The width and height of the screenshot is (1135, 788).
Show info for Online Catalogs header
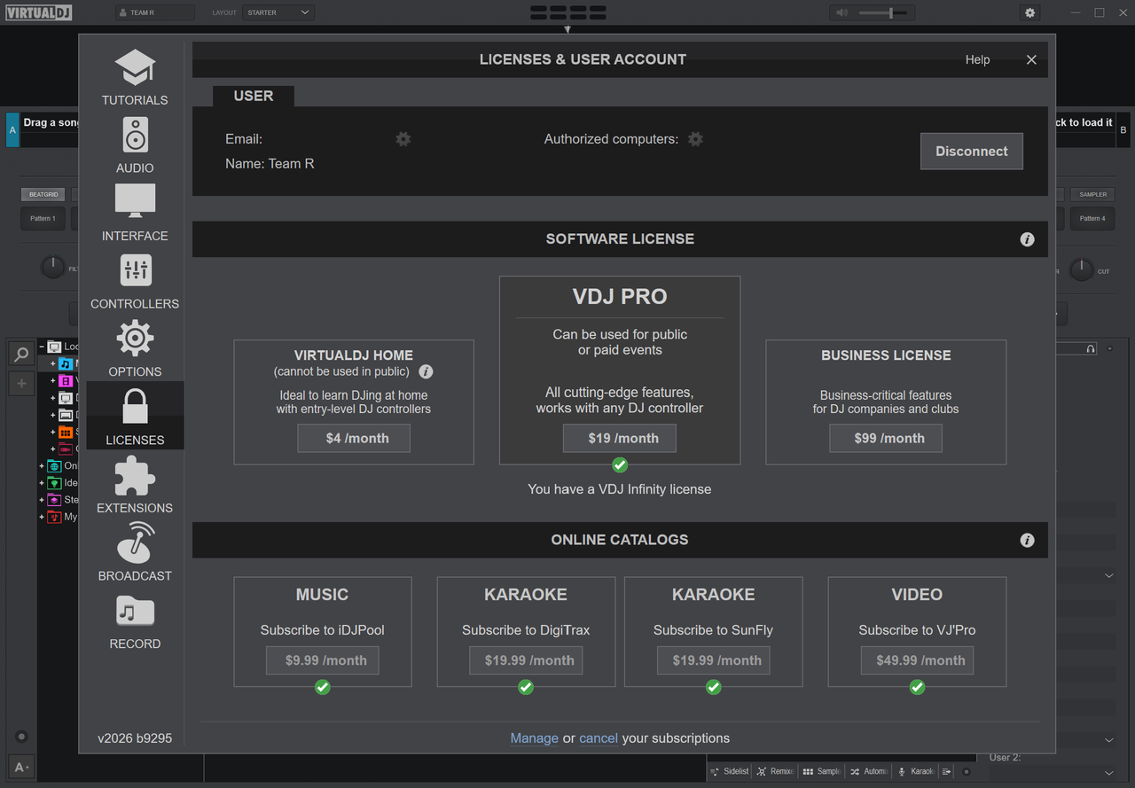click(1027, 540)
